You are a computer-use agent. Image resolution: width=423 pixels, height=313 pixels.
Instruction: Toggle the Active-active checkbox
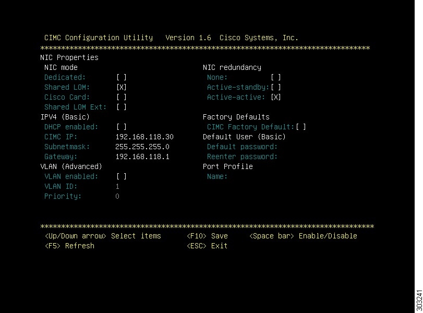276,97
